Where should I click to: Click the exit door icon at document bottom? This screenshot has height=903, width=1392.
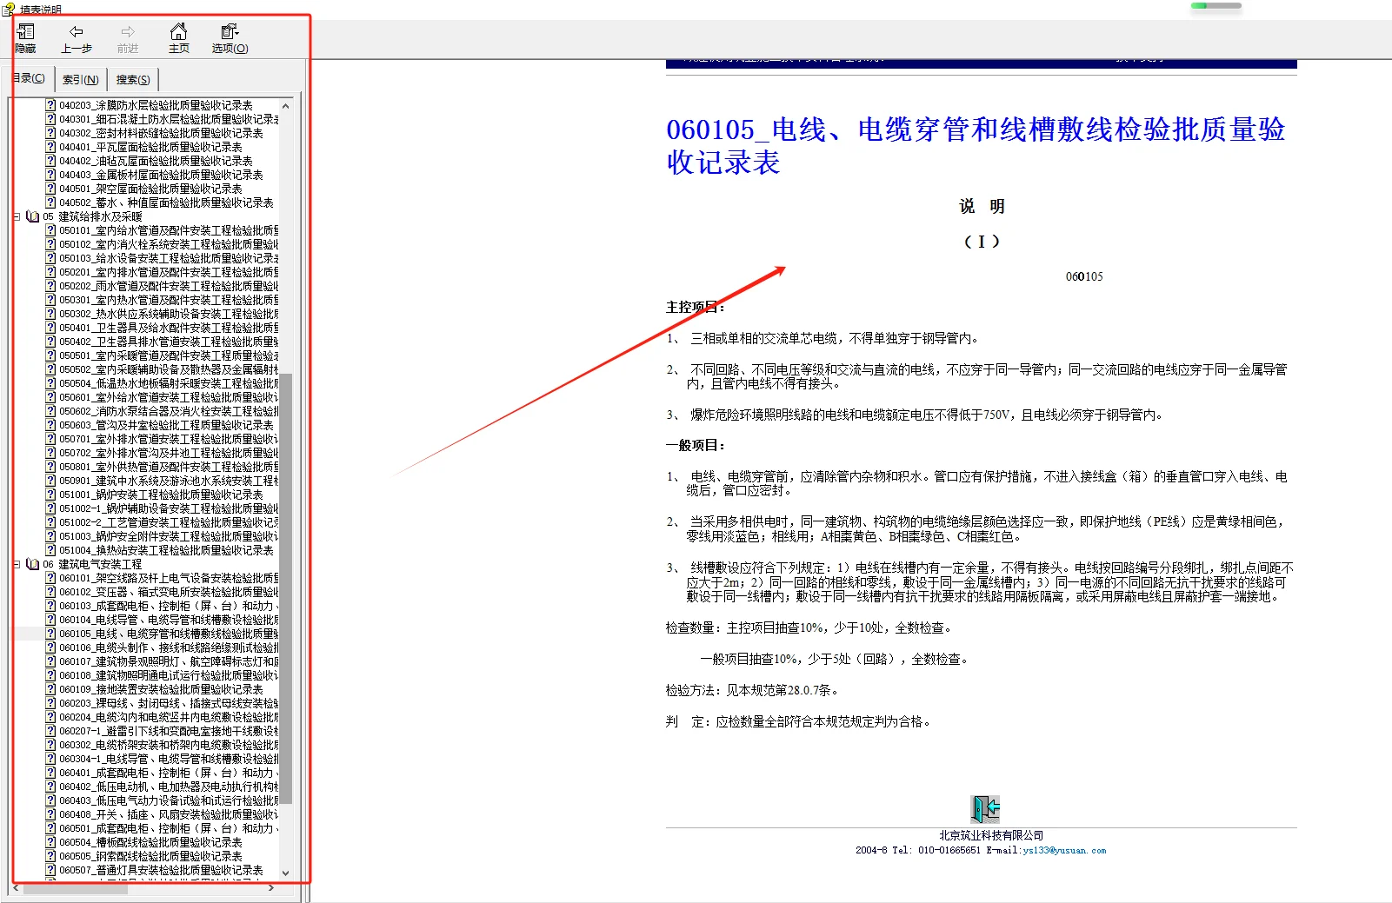pyautogui.click(x=983, y=808)
